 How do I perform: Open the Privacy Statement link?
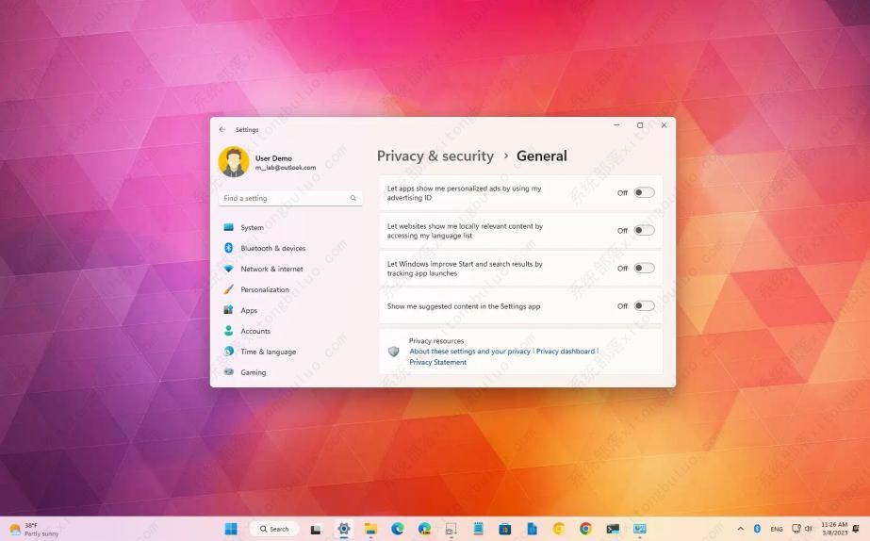point(437,362)
